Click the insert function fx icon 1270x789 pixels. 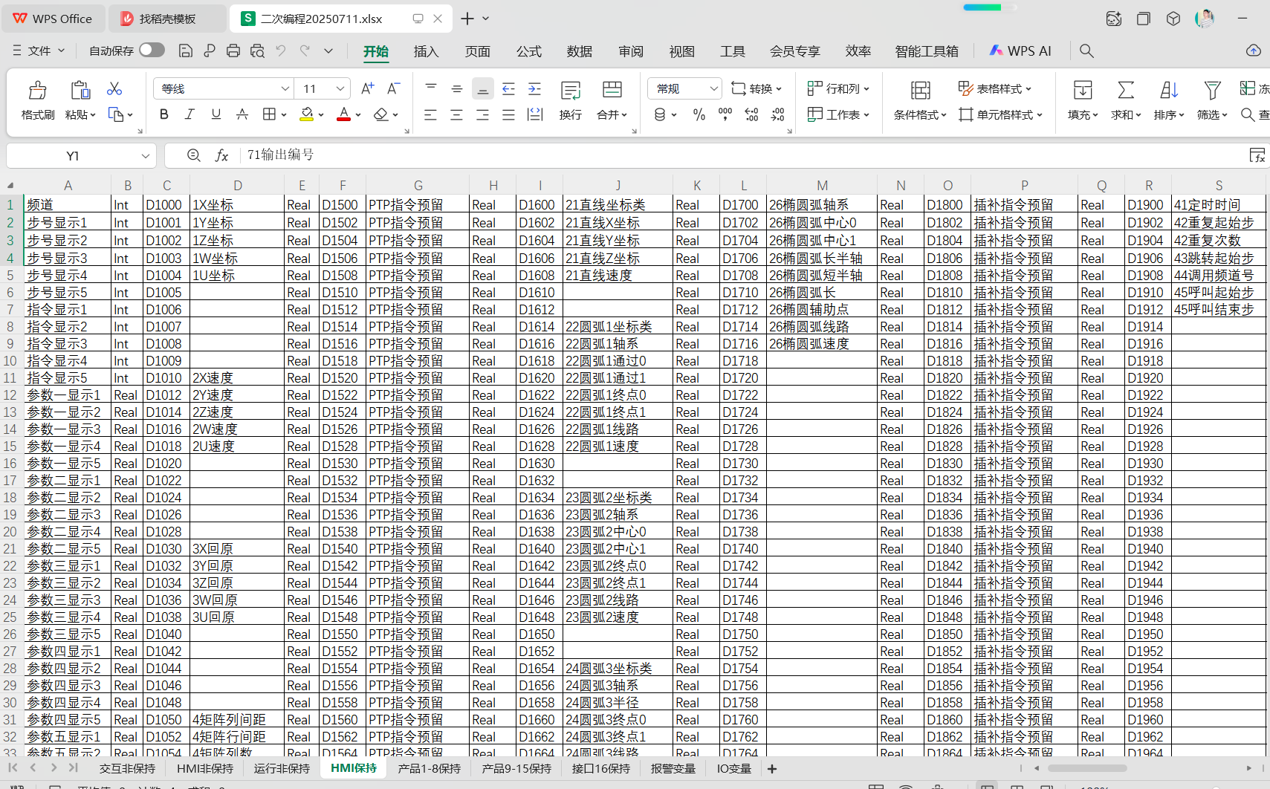[221, 155]
